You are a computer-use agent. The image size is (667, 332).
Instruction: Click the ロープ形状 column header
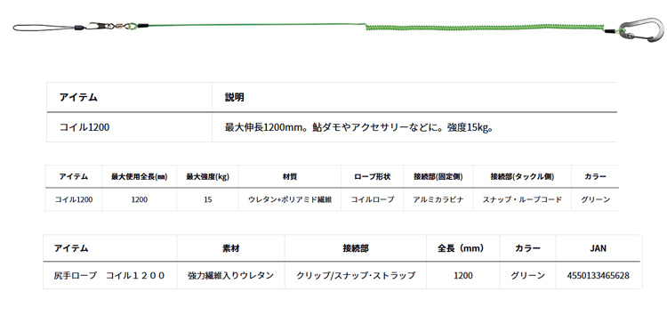[373, 176]
